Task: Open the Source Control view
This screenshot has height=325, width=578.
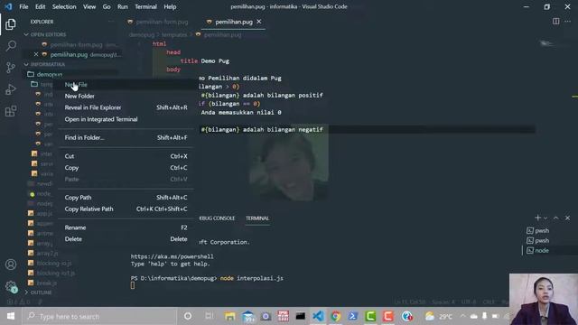Action: click(x=11, y=68)
